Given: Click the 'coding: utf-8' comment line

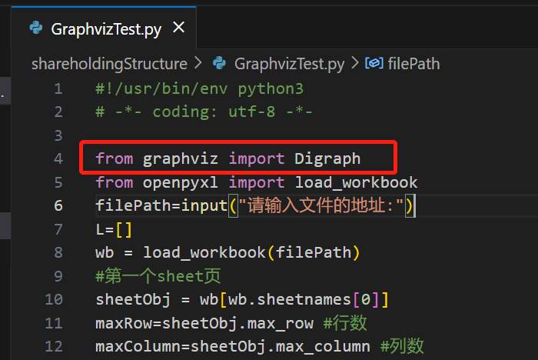Looking at the screenshot, I should (204, 112).
